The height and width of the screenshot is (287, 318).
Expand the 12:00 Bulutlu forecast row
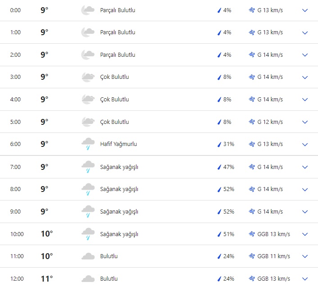[x=305, y=279]
